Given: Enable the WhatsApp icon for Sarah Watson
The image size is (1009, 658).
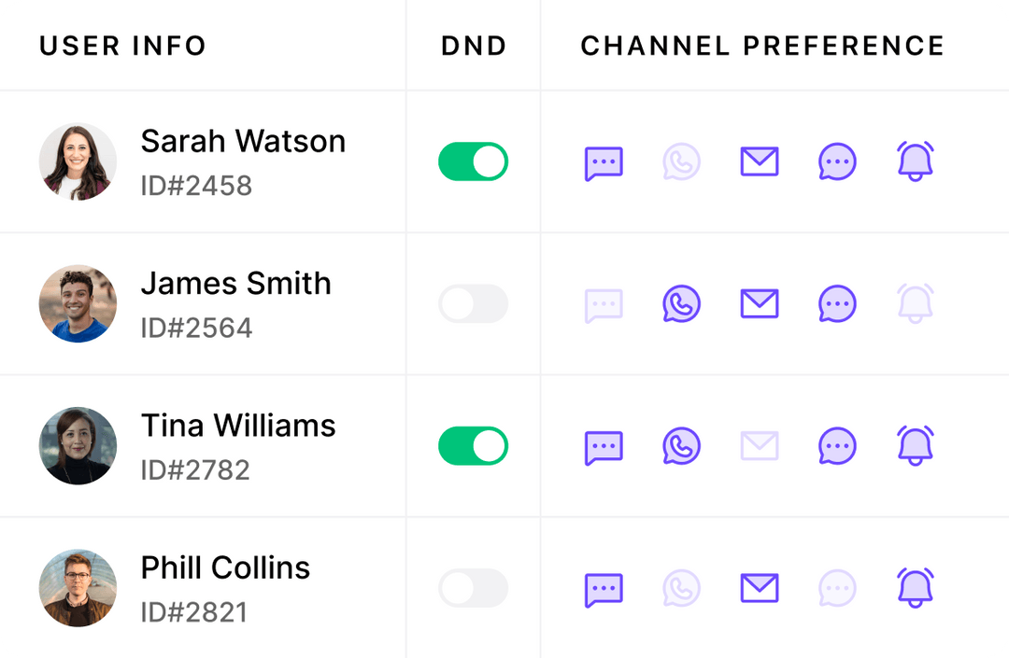Looking at the screenshot, I should tap(681, 161).
